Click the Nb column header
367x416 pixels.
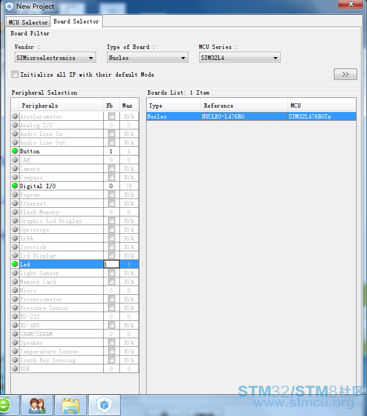111,105
